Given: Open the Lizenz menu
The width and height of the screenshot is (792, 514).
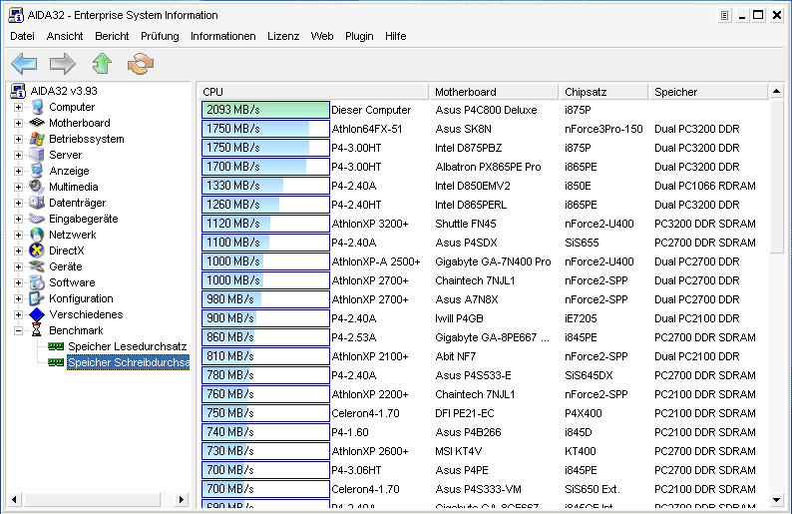Looking at the screenshot, I should pos(283,36).
